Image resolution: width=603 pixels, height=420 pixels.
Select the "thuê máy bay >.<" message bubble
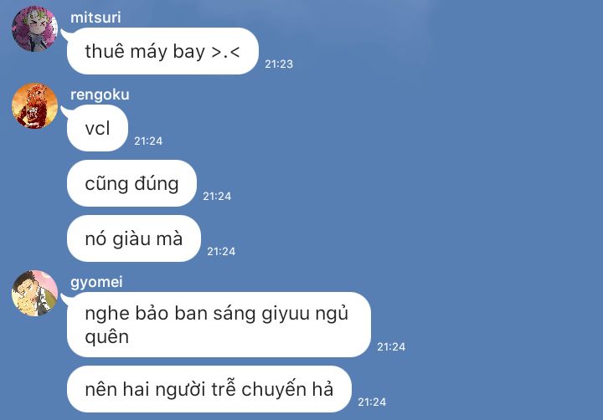162,51
